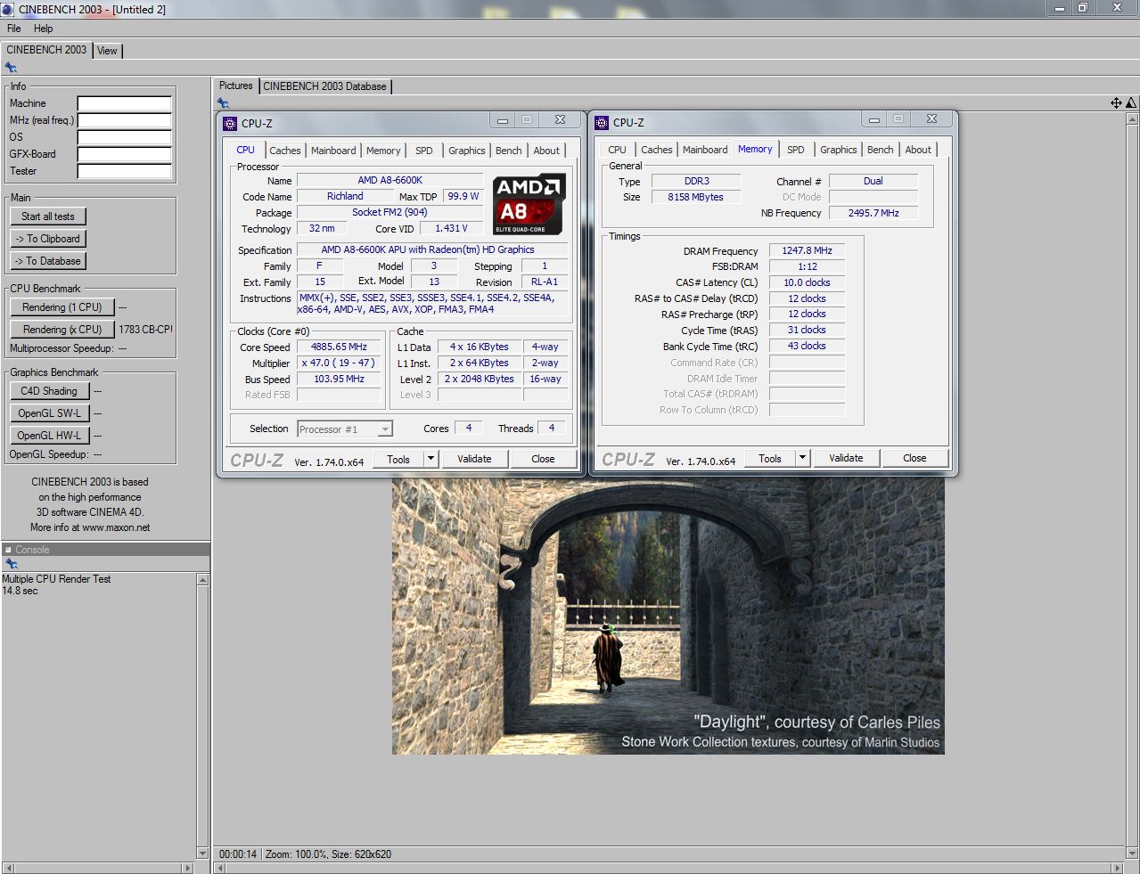Expand Tools dropdown arrow in right CPU-Z
Screen dimensions: 1140x874
[x=802, y=458]
